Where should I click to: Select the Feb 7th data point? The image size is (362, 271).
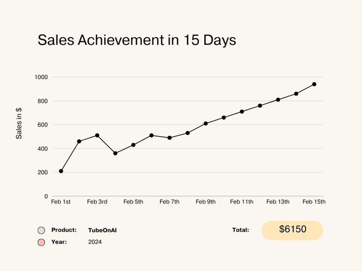(x=170, y=138)
